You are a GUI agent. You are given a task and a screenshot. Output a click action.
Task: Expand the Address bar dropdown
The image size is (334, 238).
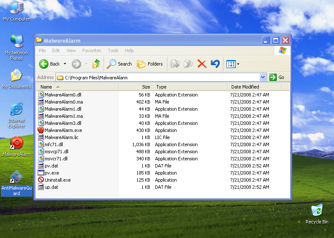(263, 77)
